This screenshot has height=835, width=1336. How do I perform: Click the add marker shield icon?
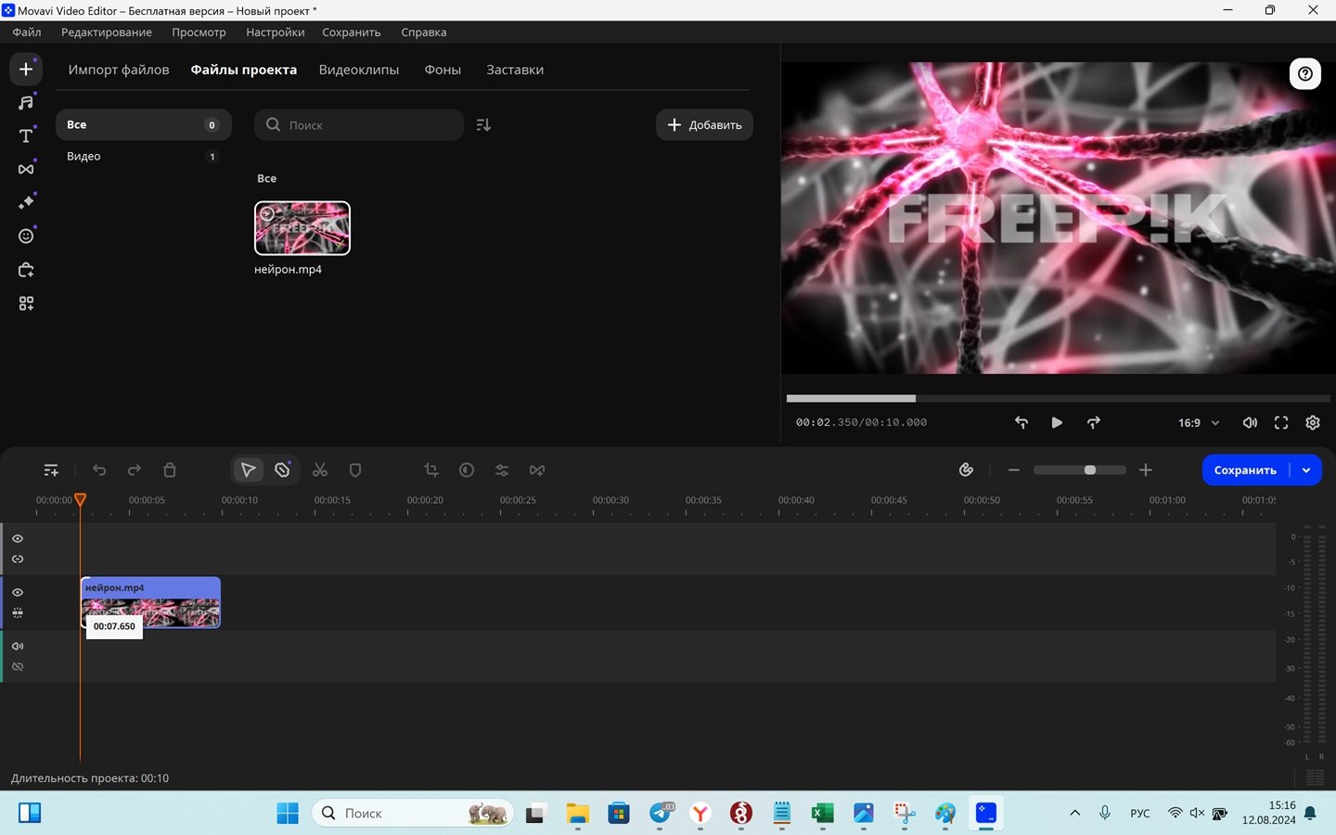pyautogui.click(x=355, y=470)
